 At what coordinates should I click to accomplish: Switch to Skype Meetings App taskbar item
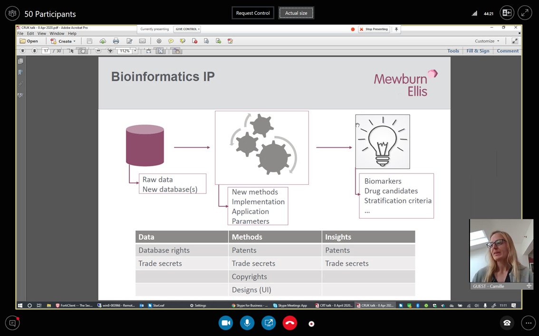pyautogui.click(x=290, y=305)
